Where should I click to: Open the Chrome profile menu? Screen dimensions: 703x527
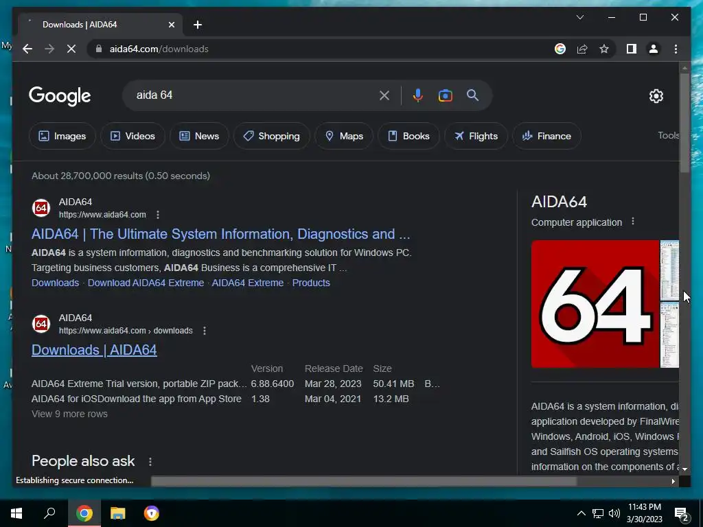tap(654, 49)
